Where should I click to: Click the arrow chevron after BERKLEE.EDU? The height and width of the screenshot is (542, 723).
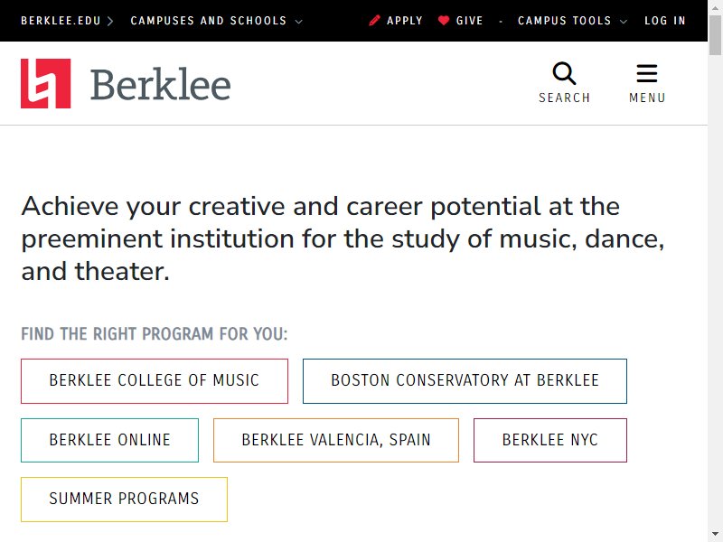coord(109,21)
